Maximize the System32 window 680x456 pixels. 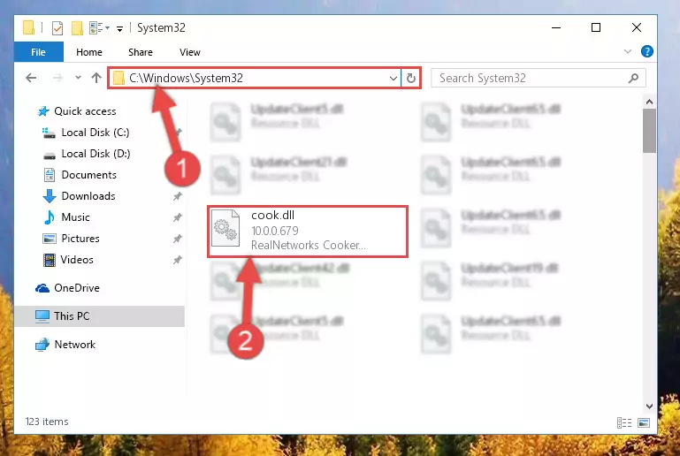tap(596, 27)
